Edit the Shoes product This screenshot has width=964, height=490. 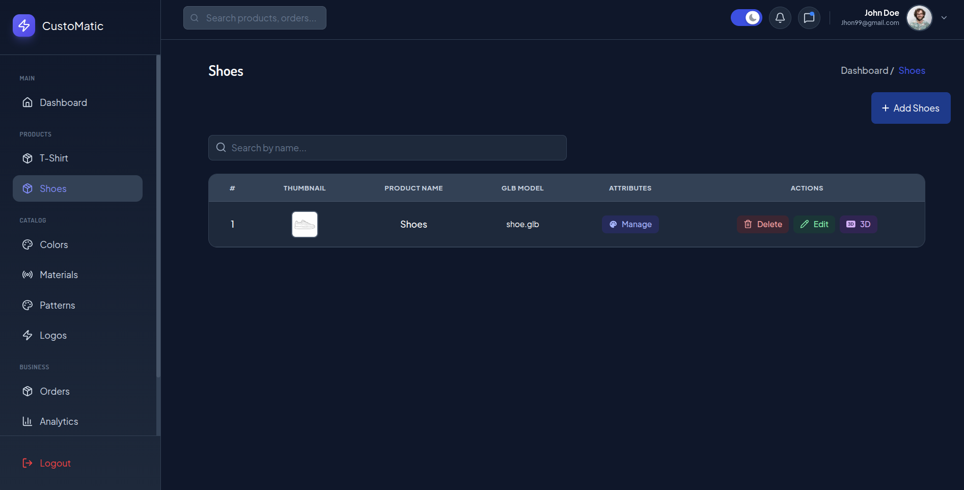pos(814,224)
